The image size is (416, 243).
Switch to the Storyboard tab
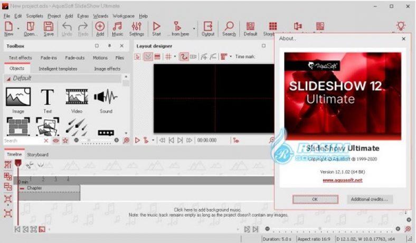37,155
